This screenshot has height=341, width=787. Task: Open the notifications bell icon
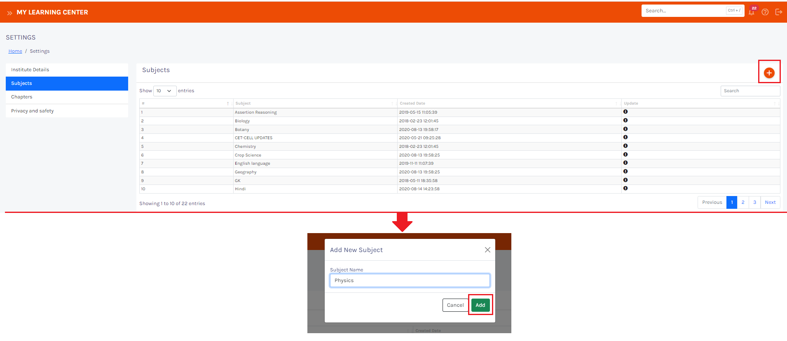[752, 12]
